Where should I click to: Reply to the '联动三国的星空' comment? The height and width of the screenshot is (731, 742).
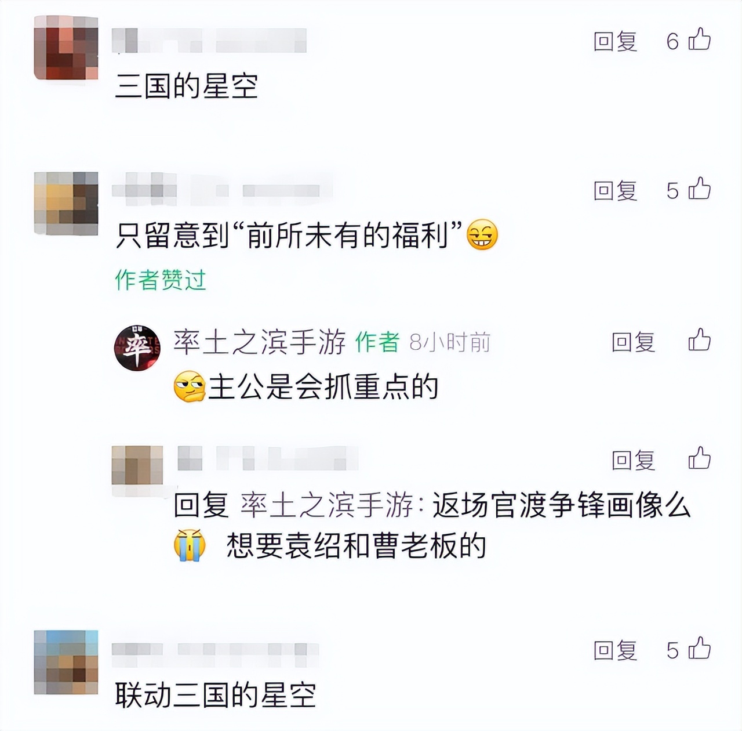coord(615,650)
